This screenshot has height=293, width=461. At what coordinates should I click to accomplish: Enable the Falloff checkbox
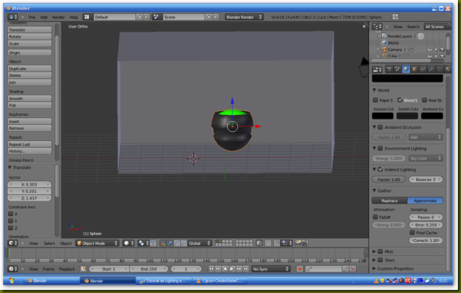tap(375, 217)
